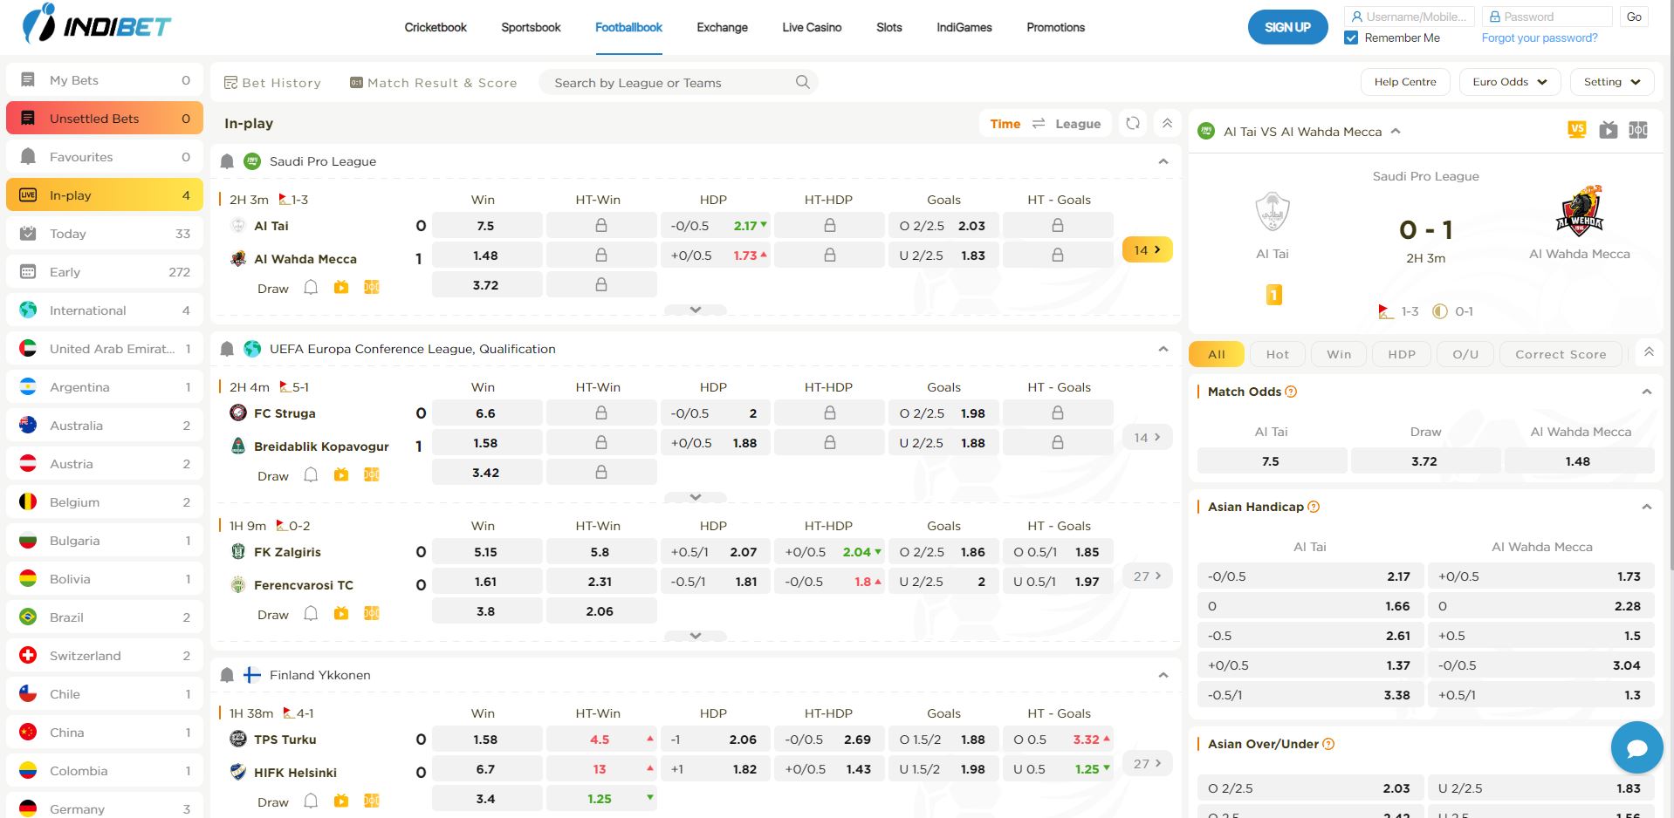Select Al Tai win odds 7.5
Viewport: 1674px width, 818px height.
point(486,226)
